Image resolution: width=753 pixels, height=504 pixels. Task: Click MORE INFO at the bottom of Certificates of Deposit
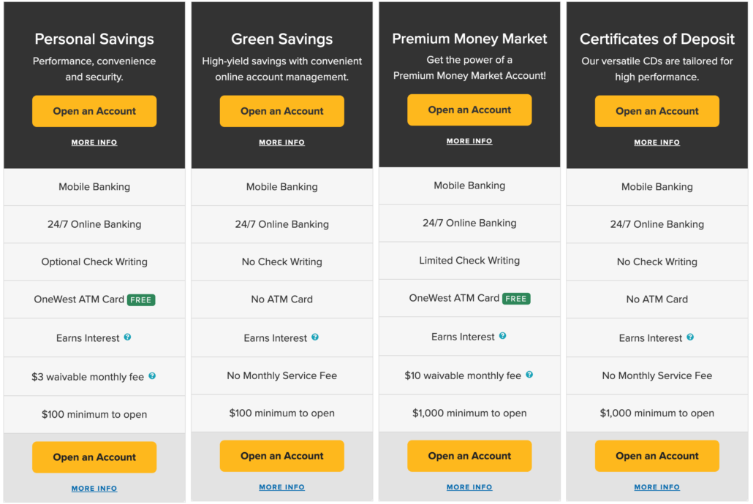pos(656,486)
